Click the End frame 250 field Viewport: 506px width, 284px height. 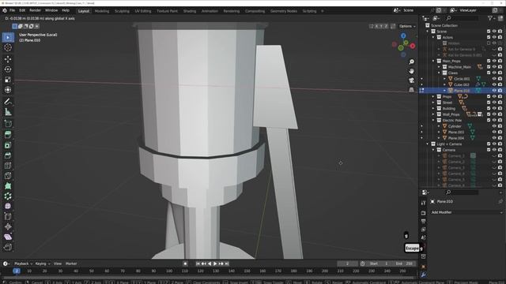point(404,263)
